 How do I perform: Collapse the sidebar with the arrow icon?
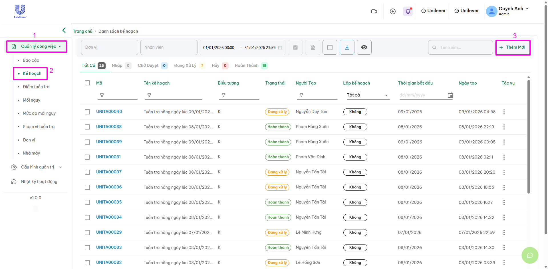[x=64, y=30]
